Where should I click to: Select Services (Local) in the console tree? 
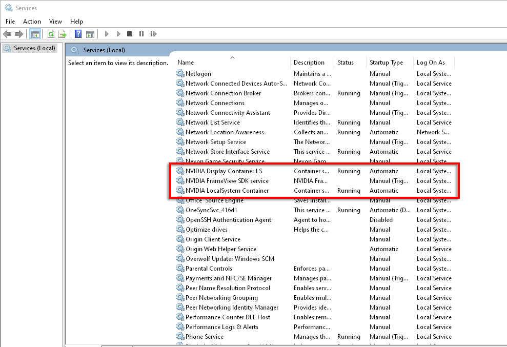(34, 48)
